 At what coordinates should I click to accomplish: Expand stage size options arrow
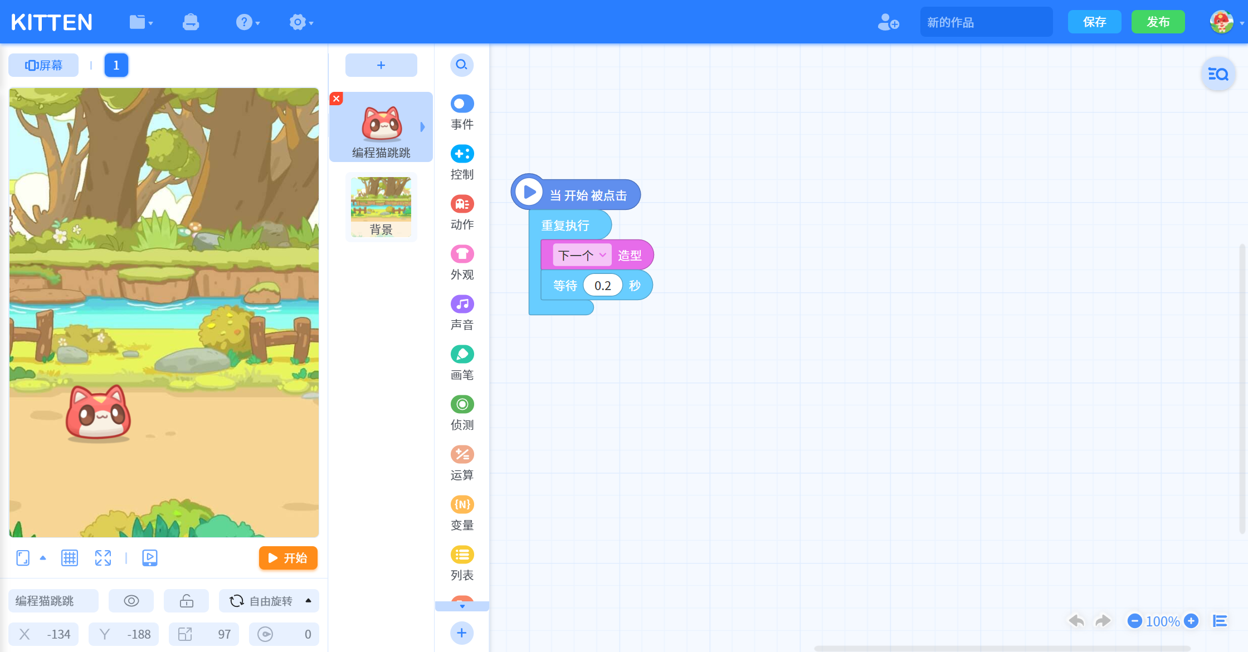[x=43, y=558]
